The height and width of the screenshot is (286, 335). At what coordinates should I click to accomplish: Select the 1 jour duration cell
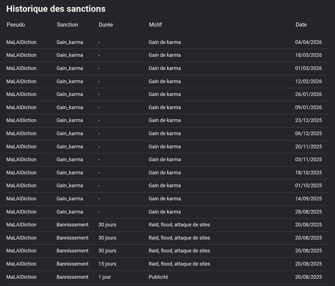point(104,277)
